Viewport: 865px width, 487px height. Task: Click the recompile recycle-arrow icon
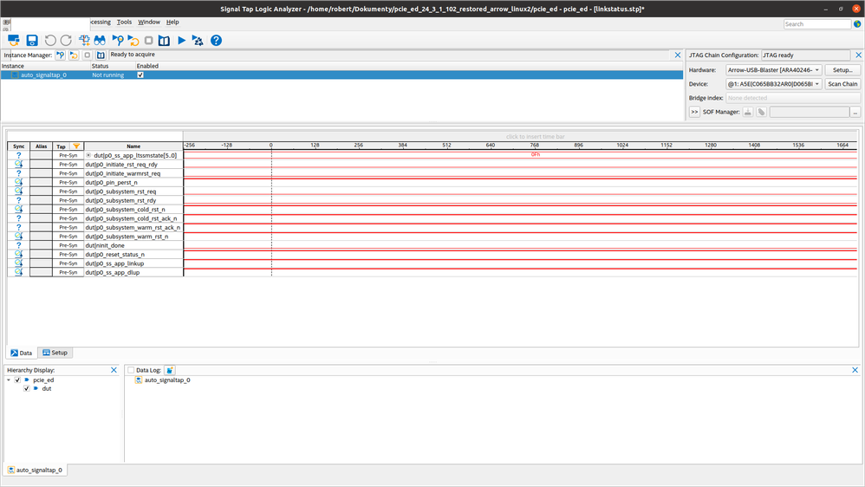click(x=198, y=40)
